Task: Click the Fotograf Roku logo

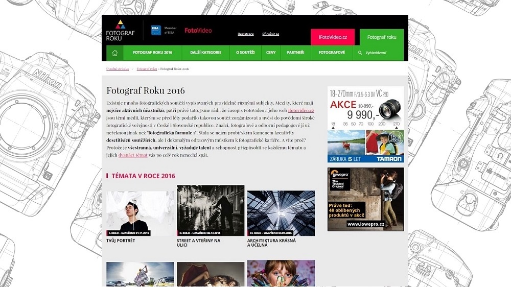Action: [120, 30]
